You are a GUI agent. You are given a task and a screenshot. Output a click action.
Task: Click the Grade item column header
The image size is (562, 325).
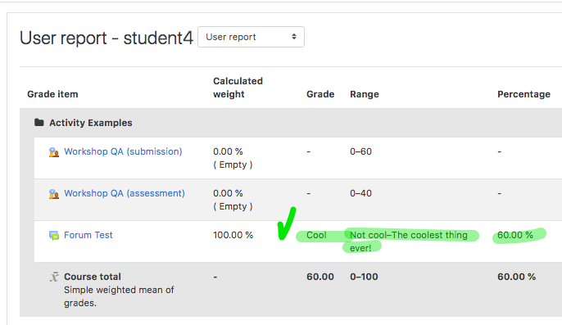[x=52, y=94]
